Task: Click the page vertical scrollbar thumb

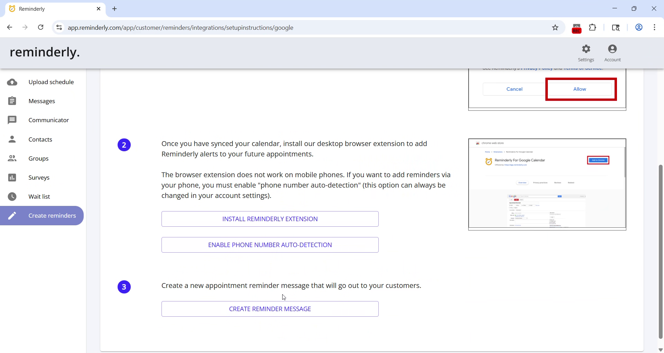Action: pyautogui.click(x=661, y=252)
